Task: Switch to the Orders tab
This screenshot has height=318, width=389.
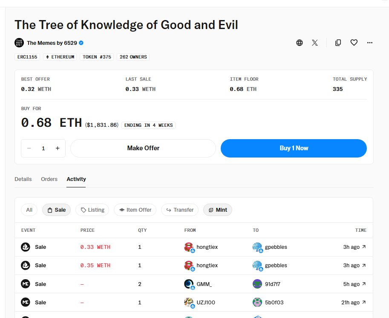Action: [49, 179]
